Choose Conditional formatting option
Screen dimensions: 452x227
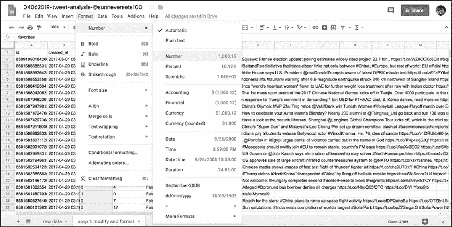(x=113, y=153)
